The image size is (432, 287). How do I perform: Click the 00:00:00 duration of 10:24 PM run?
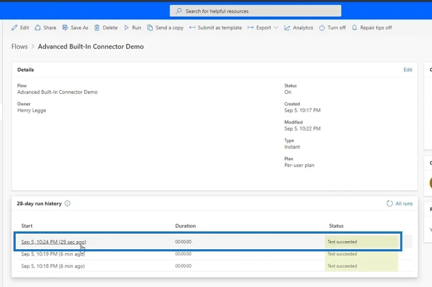(x=183, y=242)
